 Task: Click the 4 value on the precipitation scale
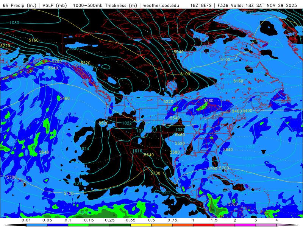277,220
